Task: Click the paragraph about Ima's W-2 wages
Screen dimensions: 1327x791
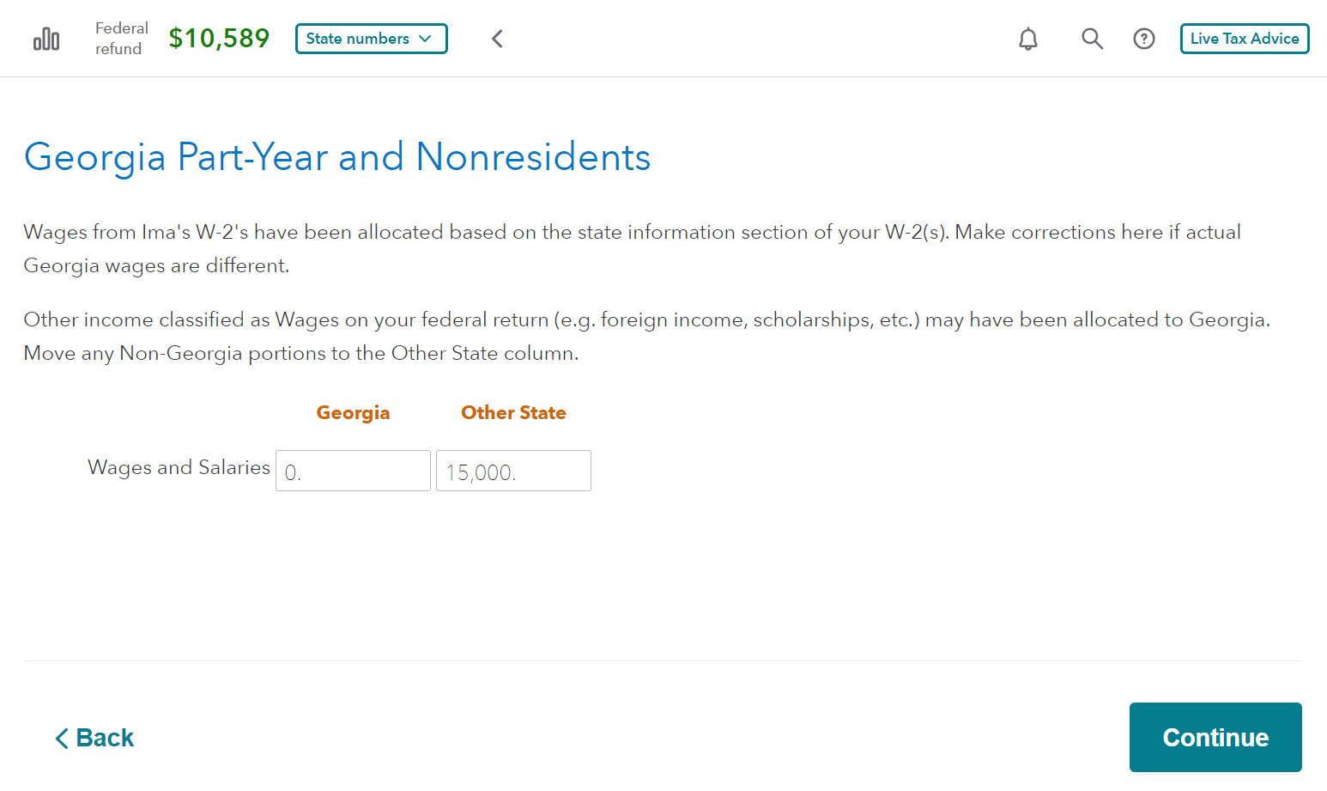Action: [632, 248]
